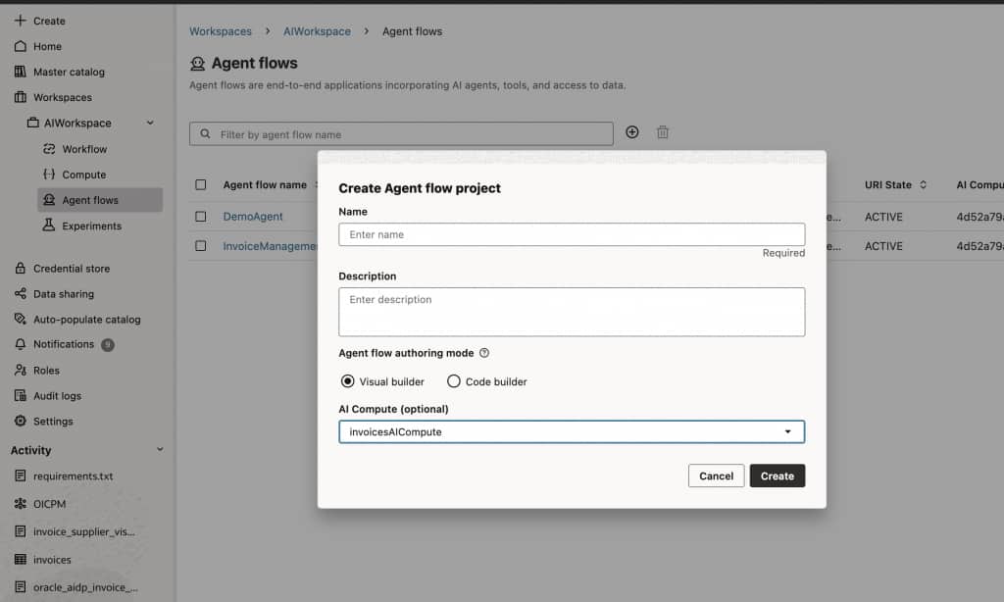Click the Description text area

click(x=572, y=312)
